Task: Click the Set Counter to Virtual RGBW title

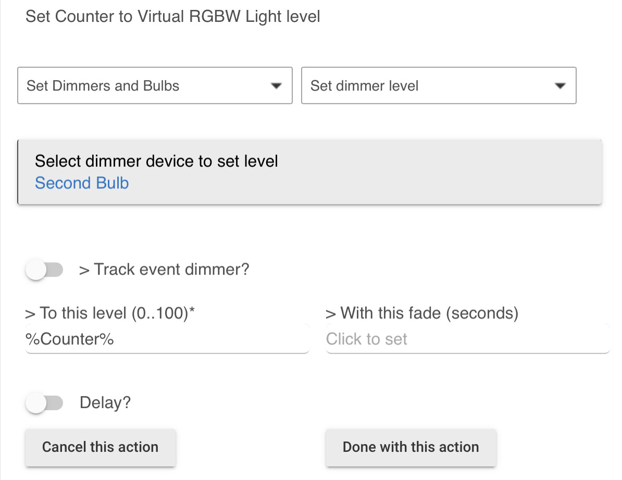Action: pos(173,16)
